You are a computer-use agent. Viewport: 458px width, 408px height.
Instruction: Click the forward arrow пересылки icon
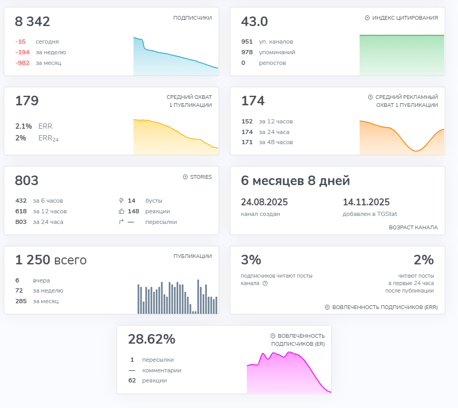point(121,222)
